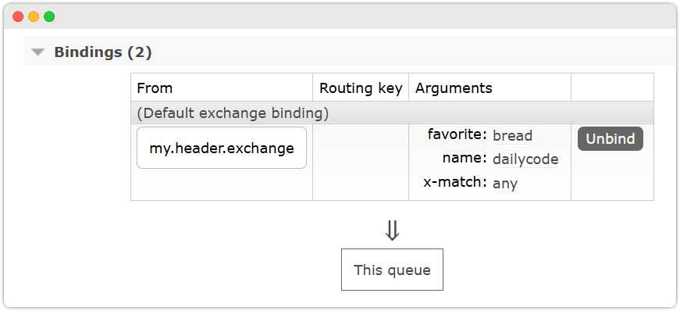Click the empty routing key cell
Viewport: 680px width, 311px height.
[x=361, y=162]
